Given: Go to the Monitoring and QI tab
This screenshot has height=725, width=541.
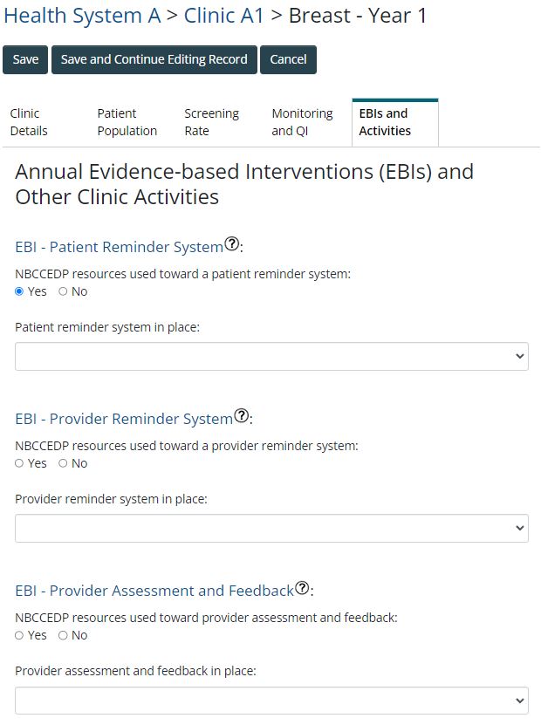Looking at the screenshot, I should click(302, 122).
